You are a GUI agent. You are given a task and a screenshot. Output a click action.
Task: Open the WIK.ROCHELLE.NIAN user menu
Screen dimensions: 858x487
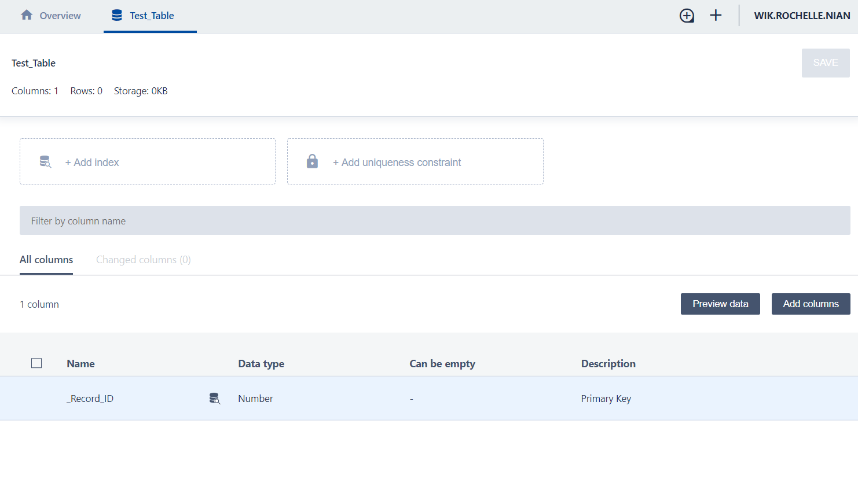coord(802,16)
